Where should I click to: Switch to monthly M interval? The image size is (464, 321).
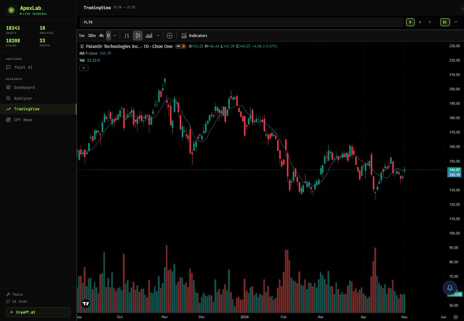coord(430,22)
